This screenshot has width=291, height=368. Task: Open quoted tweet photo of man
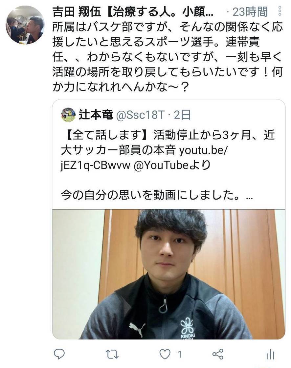point(169,274)
